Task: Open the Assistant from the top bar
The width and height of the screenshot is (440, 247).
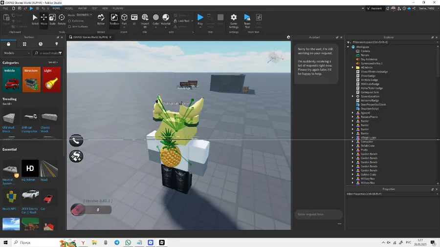Action: (x=374, y=8)
